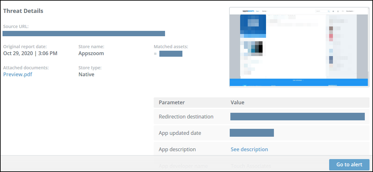
Task: Click the Value column header
Action: (237, 102)
